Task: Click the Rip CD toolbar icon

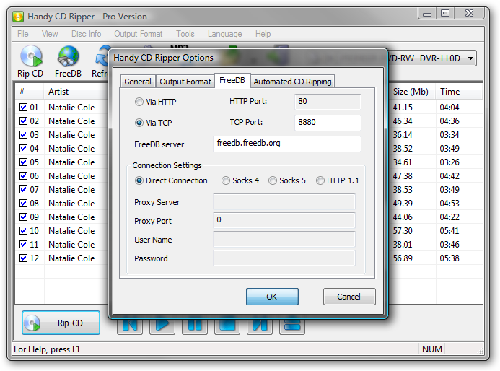Action: [30, 56]
